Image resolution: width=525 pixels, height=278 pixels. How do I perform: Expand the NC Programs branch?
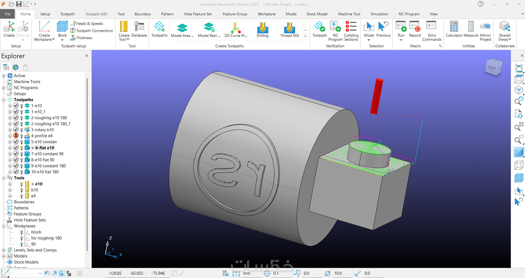(4, 88)
